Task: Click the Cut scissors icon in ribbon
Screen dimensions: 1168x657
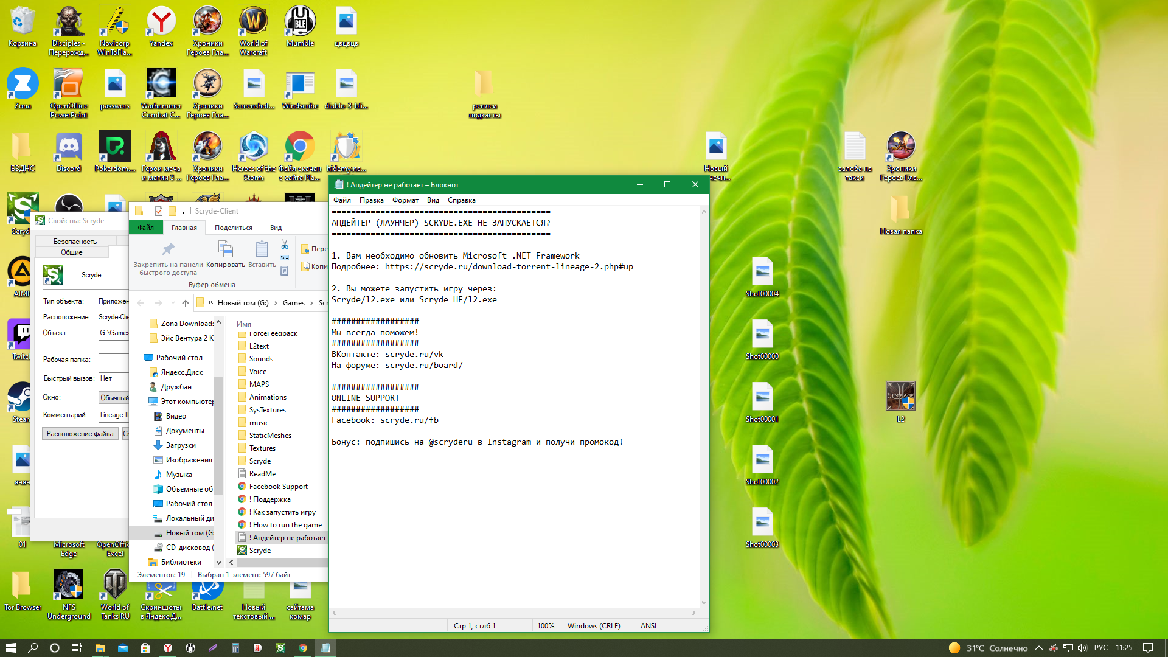Action: [285, 245]
